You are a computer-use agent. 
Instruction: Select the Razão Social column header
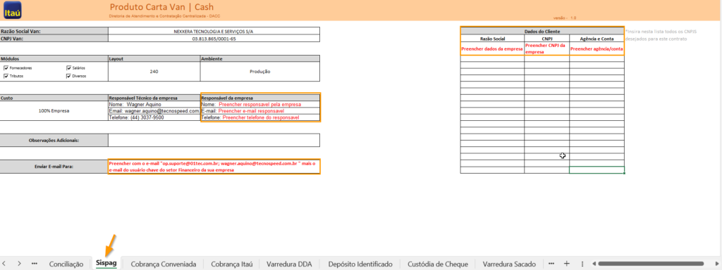point(492,39)
